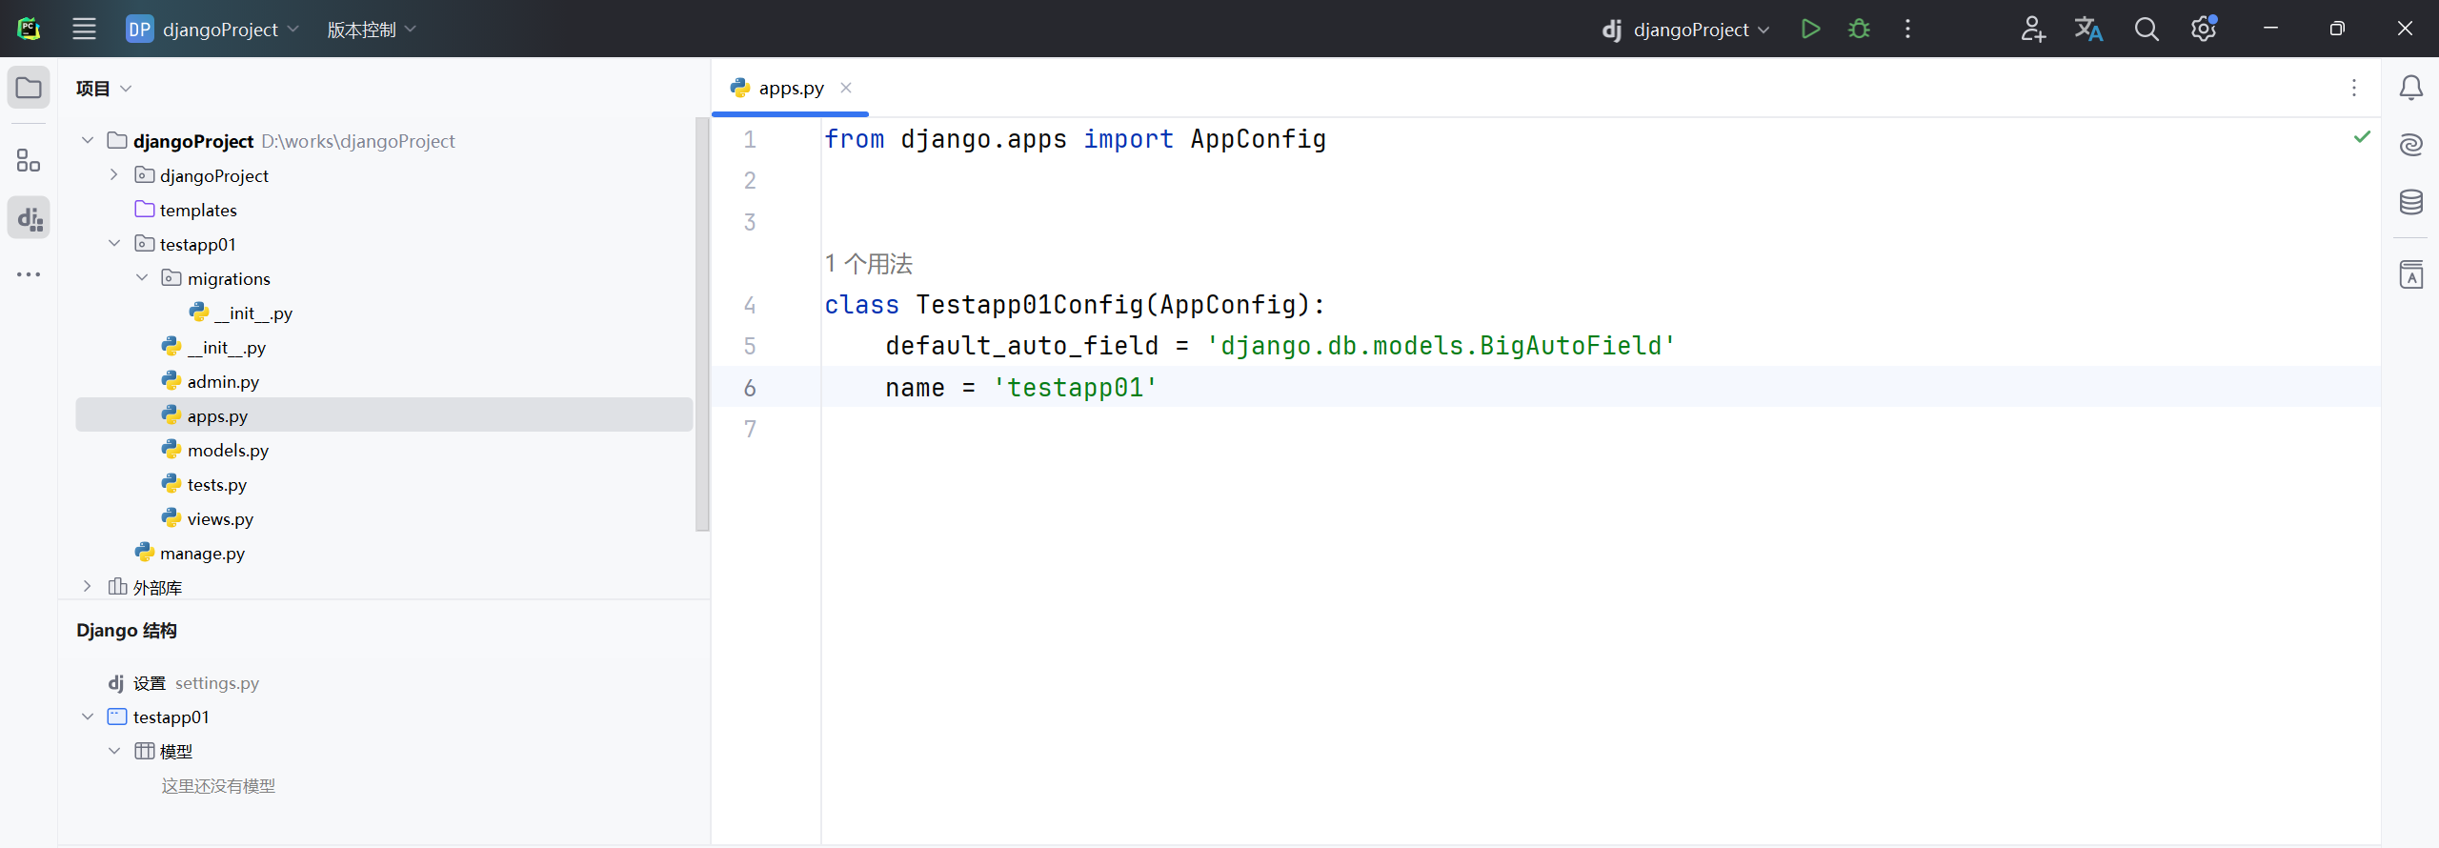Place cursor on line 6 'testapp01' string
The height and width of the screenshot is (848, 2439).
[x=1075, y=388]
